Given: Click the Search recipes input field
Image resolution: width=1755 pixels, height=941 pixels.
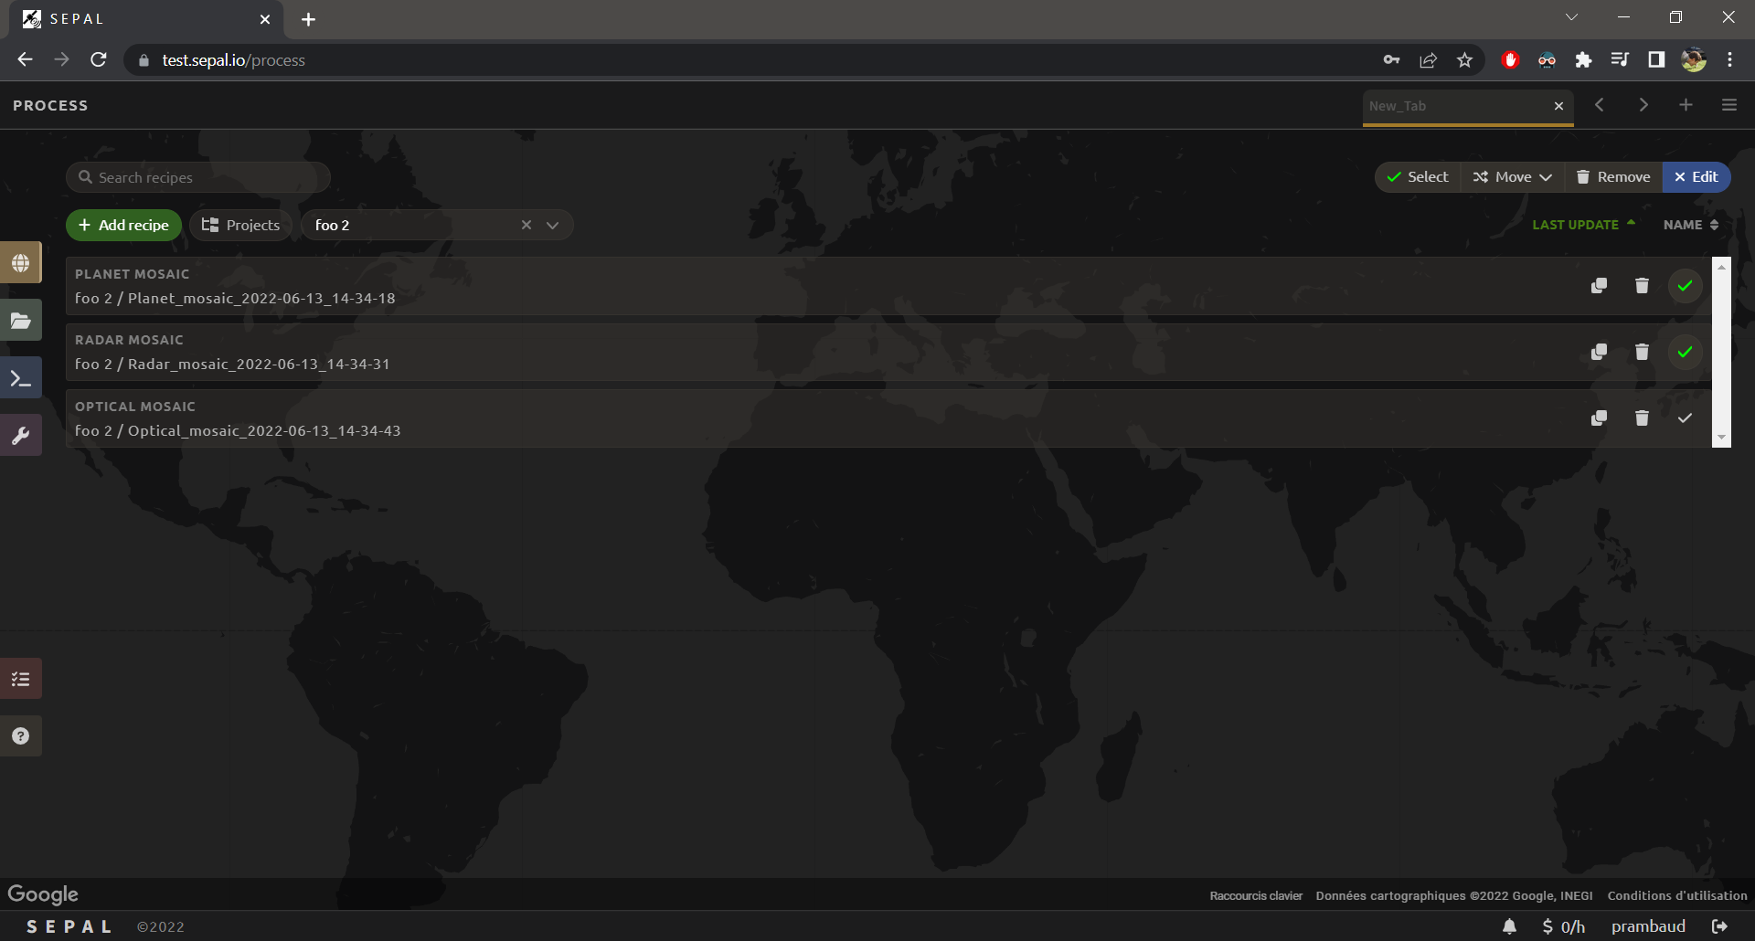Looking at the screenshot, I should 206,177.
